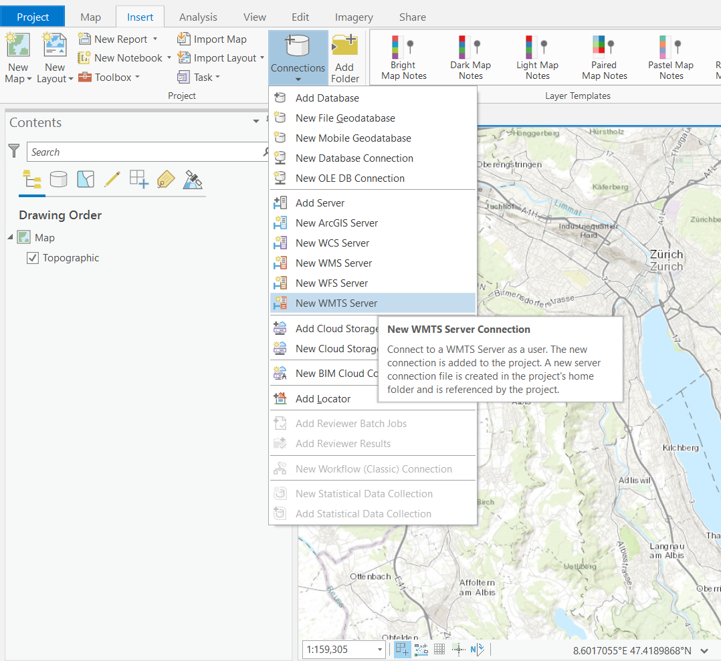This screenshot has width=721, height=661.
Task: Open the List By Labeling tag icon
Action: (x=165, y=179)
